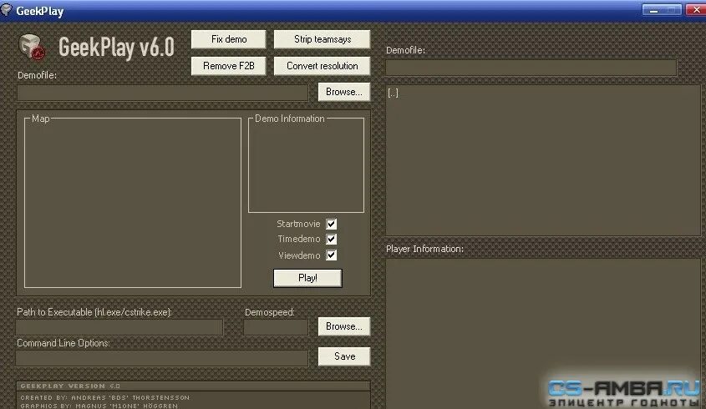Screen dimensions: 706x409
Task: Select the [..] parent folder entry
Action: point(393,93)
